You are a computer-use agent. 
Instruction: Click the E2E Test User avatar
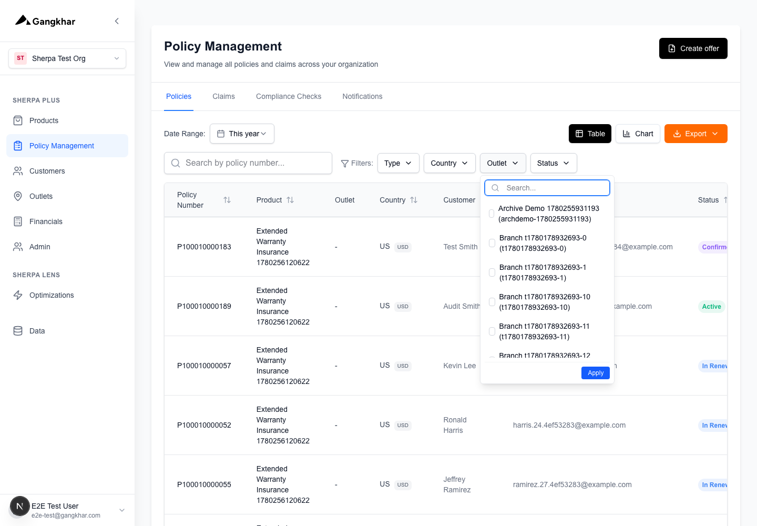click(20, 507)
